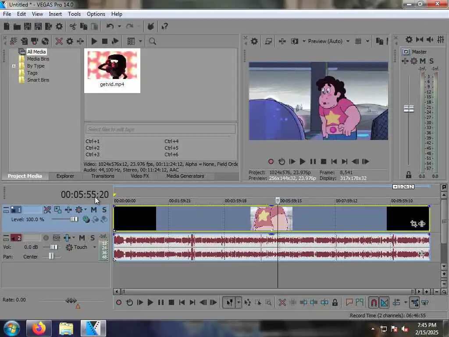The height and width of the screenshot is (337, 449).
Task: Click the media tags input field
Action: pyautogui.click(x=160, y=129)
